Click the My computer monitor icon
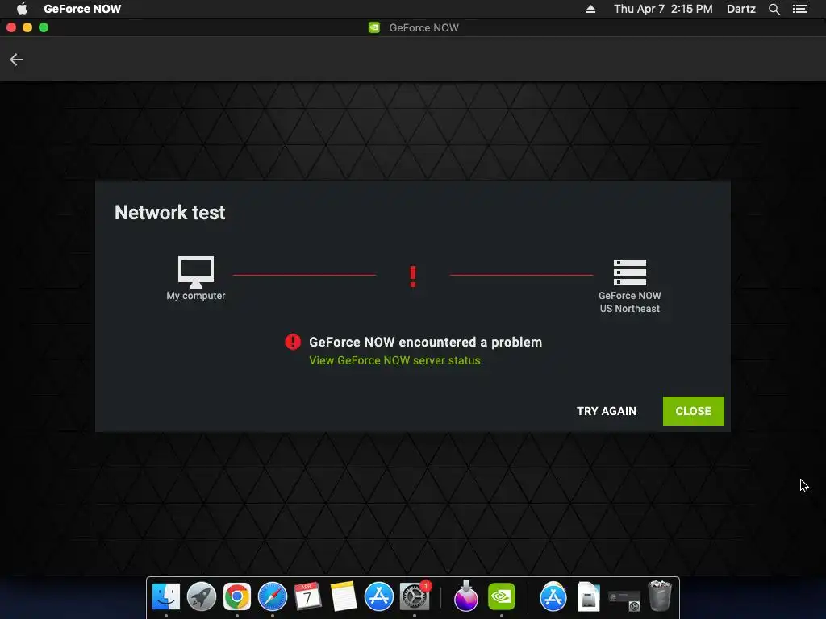The height and width of the screenshot is (619, 826). coord(196,272)
